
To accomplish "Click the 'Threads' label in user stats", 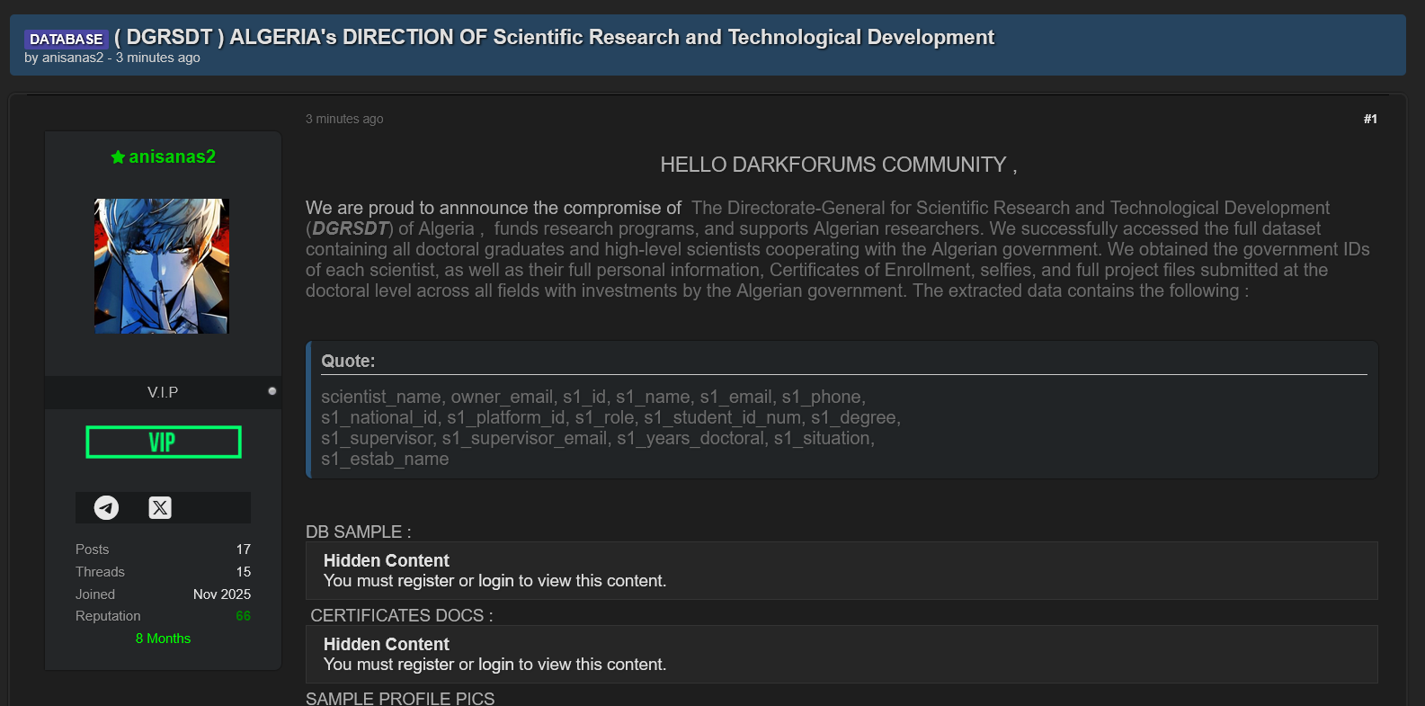I will (x=100, y=571).
